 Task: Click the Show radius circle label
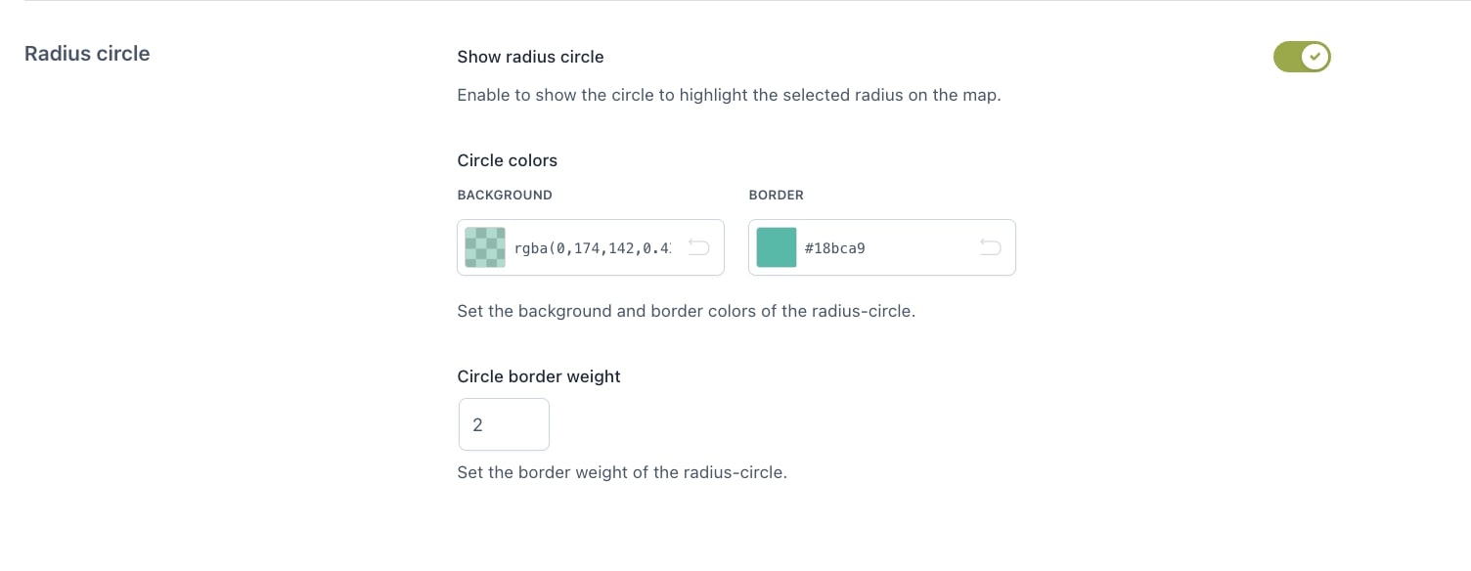click(530, 57)
